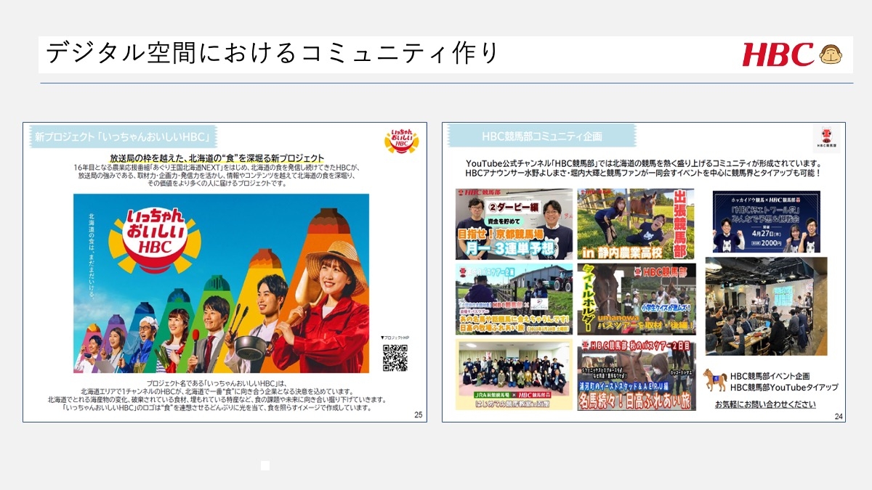Screen dimensions: 872x490
Task: Open the HBC杯エトワール賞 event banner thumbnail
Action: (767, 221)
